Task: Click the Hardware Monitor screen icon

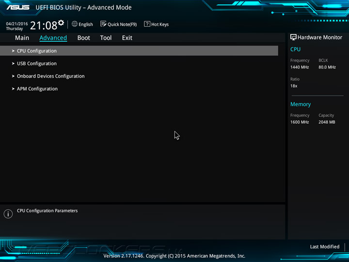Action: (293, 37)
